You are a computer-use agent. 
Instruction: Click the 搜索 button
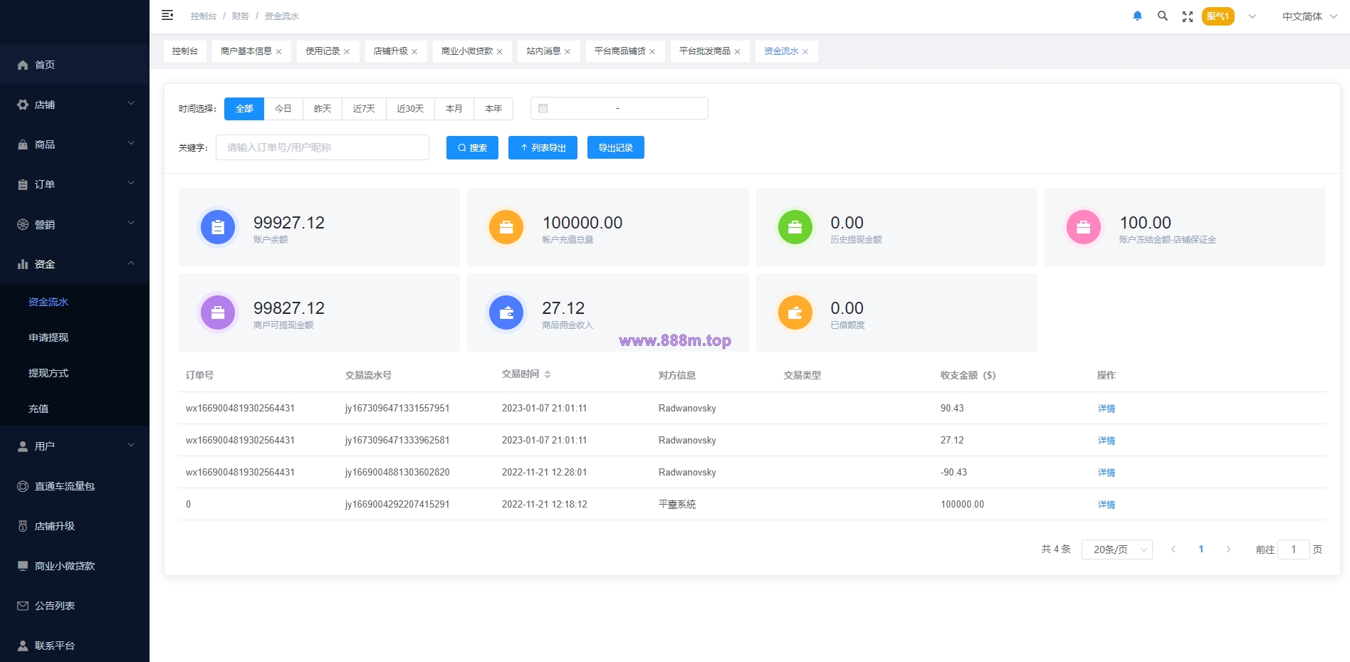pos(472,147)
